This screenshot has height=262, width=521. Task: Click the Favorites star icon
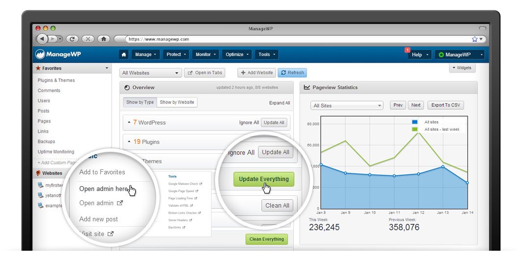pos(38,68)
